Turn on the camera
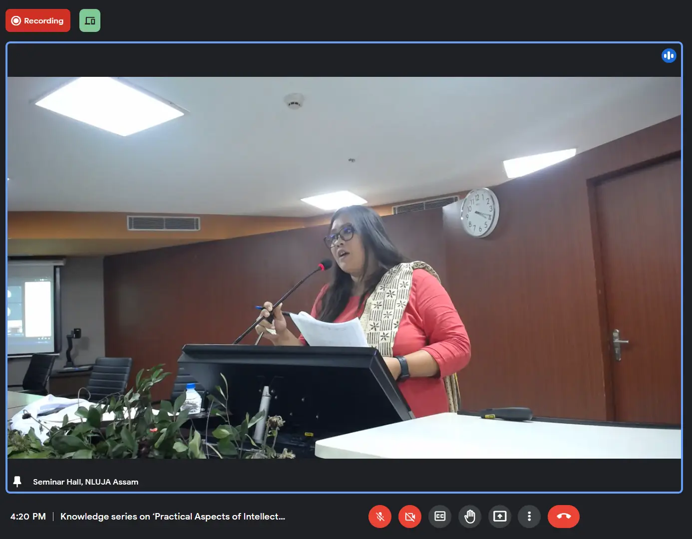The width and height of the screenshot is (692, 539). tap(410, 517)
